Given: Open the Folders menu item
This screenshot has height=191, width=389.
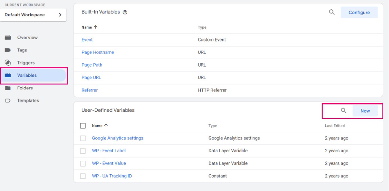Looking at the screenshot, I should (25, 88).
